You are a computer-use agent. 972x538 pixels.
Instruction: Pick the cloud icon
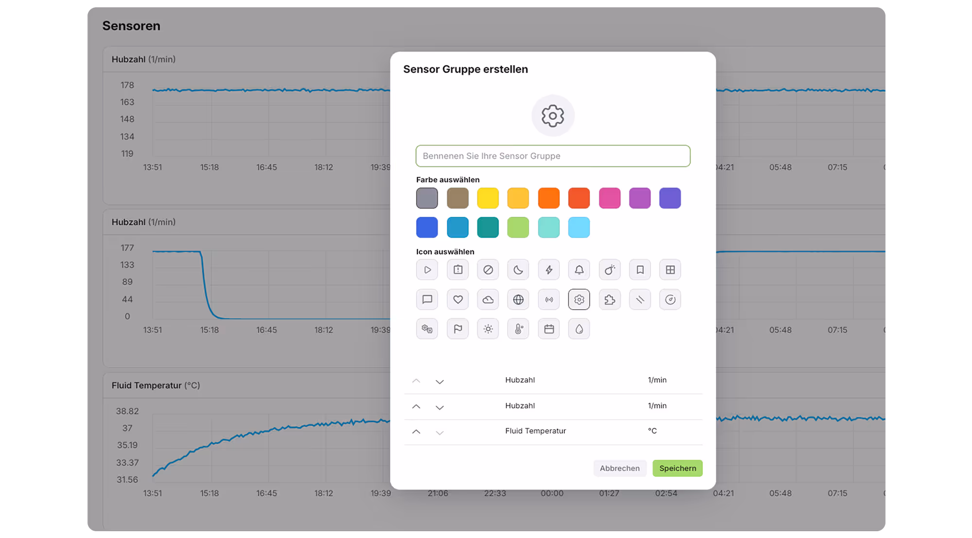(x=488, y=299)
